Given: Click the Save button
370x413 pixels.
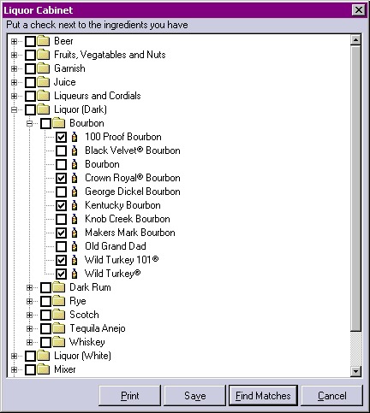Looking at the screenshot, I should click(195, 396).
